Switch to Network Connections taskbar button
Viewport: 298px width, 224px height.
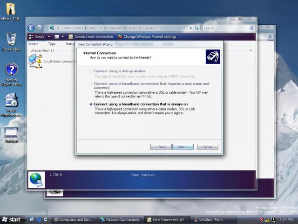[x=121, y=220]
